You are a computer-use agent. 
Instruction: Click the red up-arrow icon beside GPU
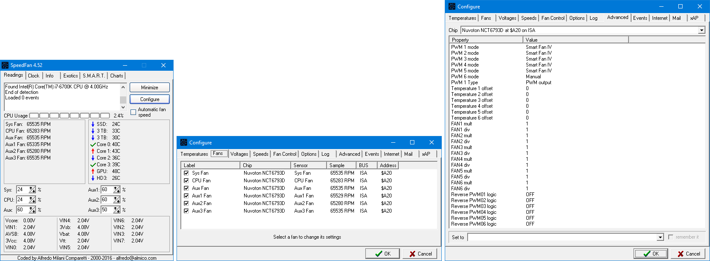point(93,171)
